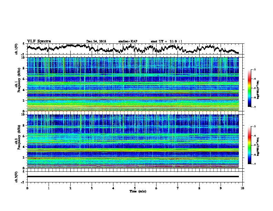Click the ch.3 flat black voltage trace
The width and height of the screenshot is (273, 211).
tap(133, 177)
